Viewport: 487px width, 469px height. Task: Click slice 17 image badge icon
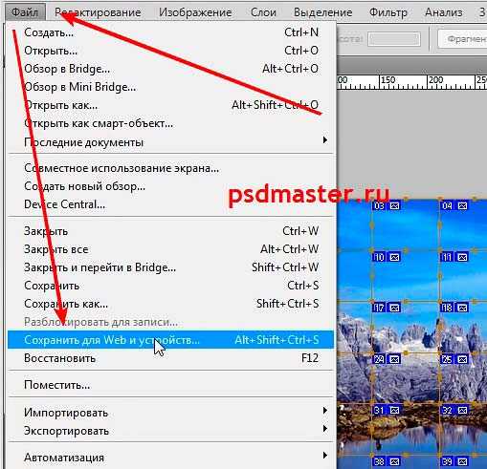(394, 308)
